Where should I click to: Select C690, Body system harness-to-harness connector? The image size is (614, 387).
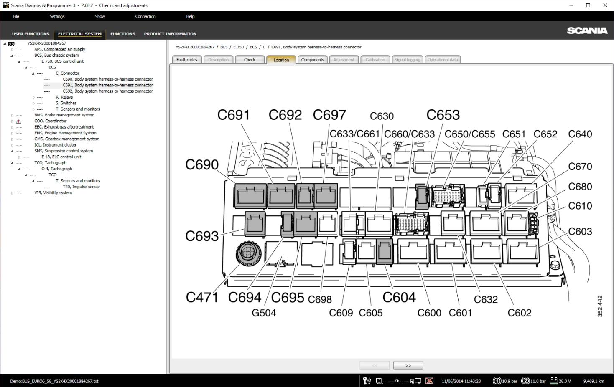(x=108, y=79)
